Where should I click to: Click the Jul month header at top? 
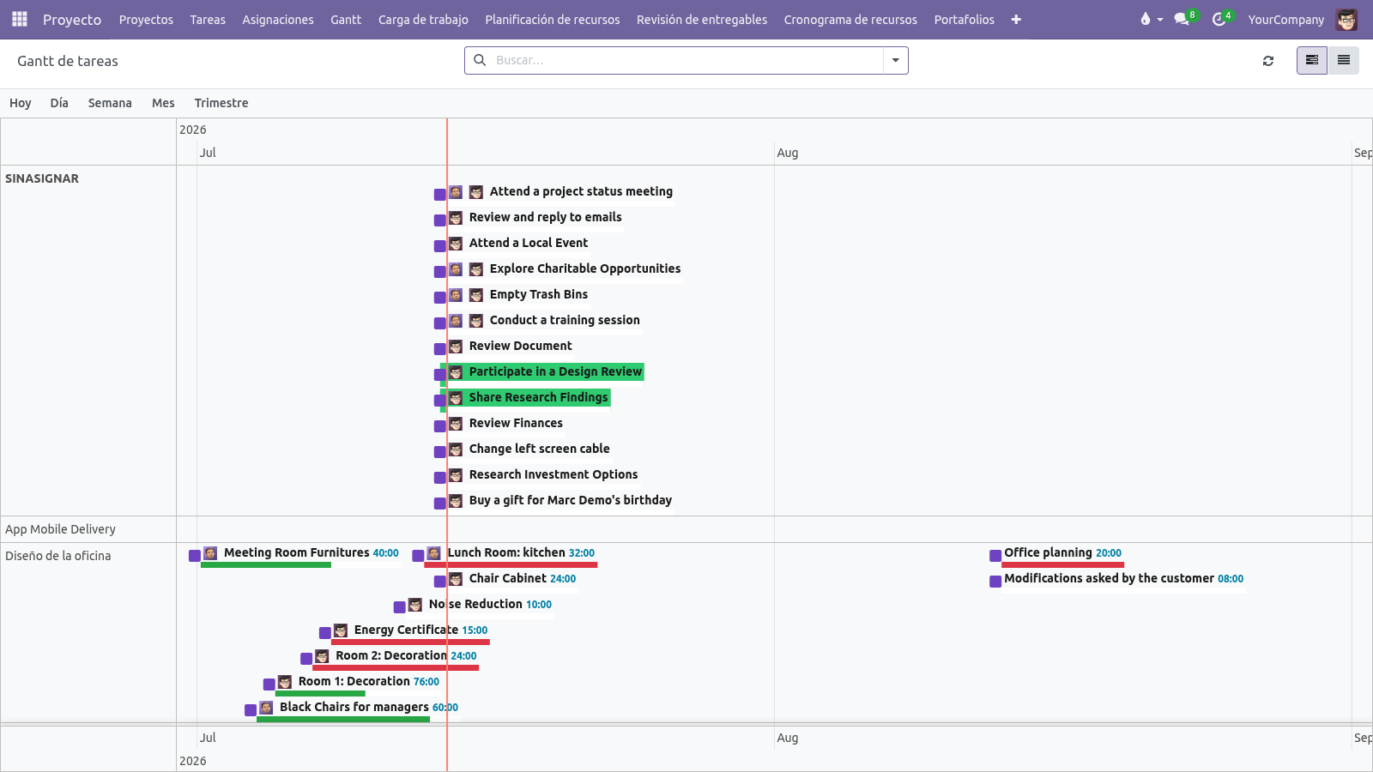coord(208,153)
